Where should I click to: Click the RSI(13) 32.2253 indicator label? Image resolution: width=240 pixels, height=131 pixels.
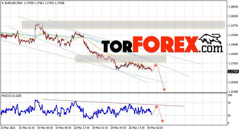point(12,96)
